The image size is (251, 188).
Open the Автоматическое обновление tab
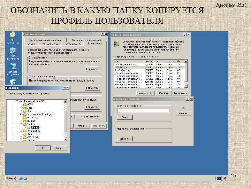pos(45,40)
